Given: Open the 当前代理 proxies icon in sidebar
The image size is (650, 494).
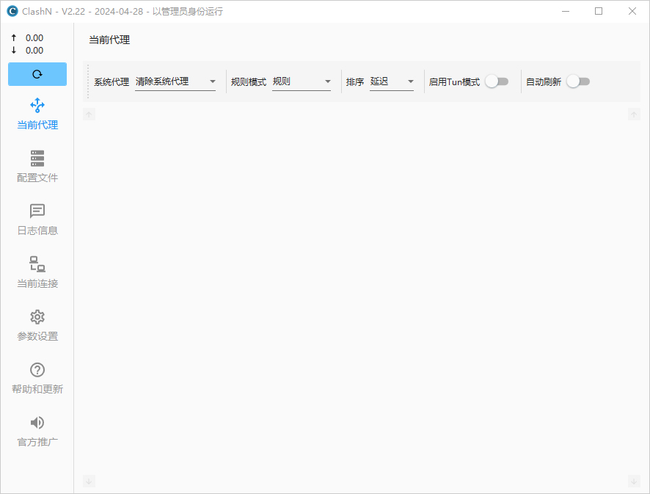Looking at the screenshot, I should point(37,106).
